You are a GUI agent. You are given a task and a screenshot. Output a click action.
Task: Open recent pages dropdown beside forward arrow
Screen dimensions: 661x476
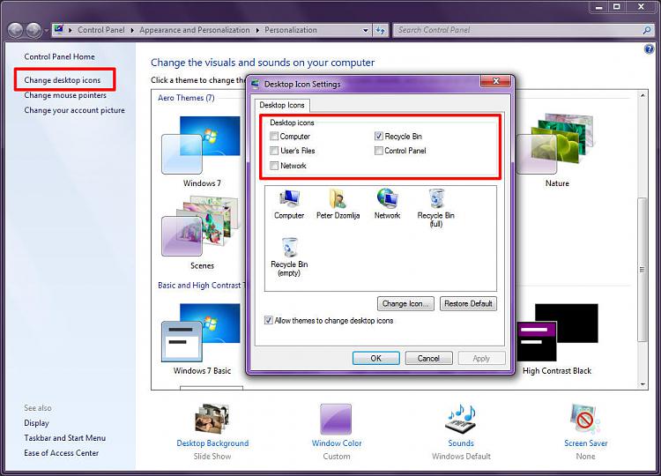point(46,31)
